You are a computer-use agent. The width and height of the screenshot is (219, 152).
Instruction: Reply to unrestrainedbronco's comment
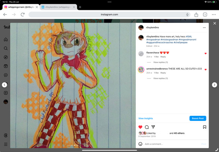[x=163, y=73]
